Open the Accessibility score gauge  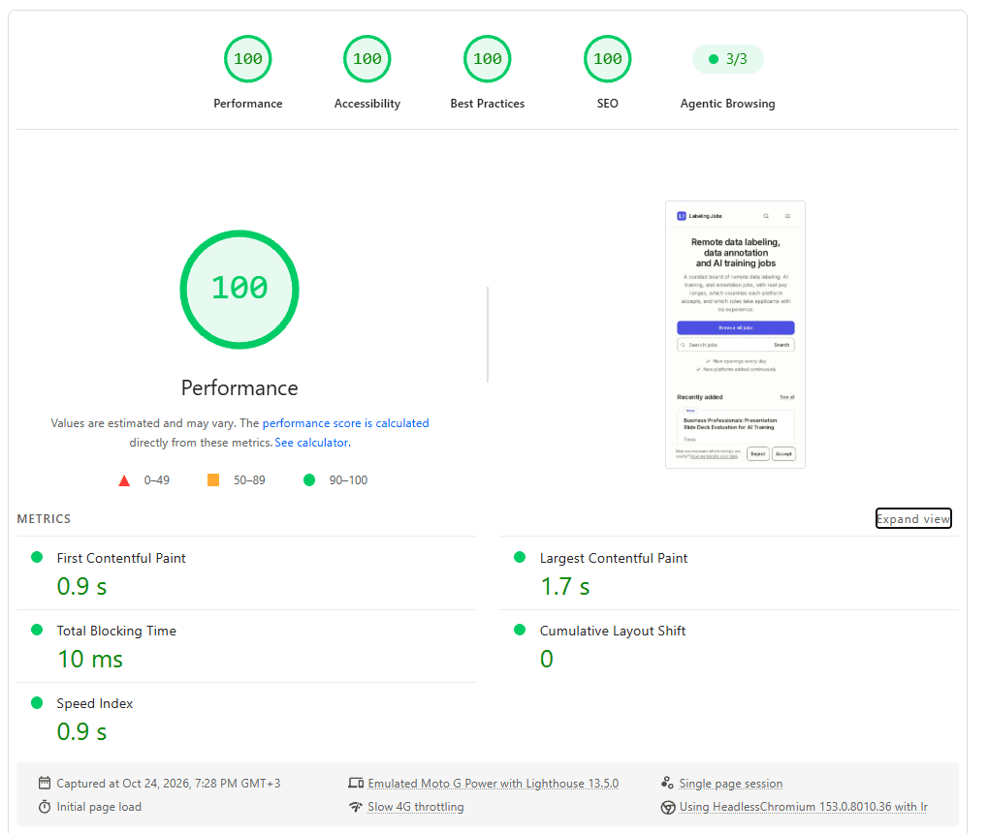point(367,59)
